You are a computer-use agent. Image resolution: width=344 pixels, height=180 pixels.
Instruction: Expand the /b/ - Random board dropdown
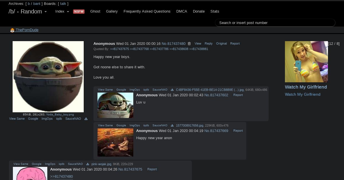coord(28,11)
